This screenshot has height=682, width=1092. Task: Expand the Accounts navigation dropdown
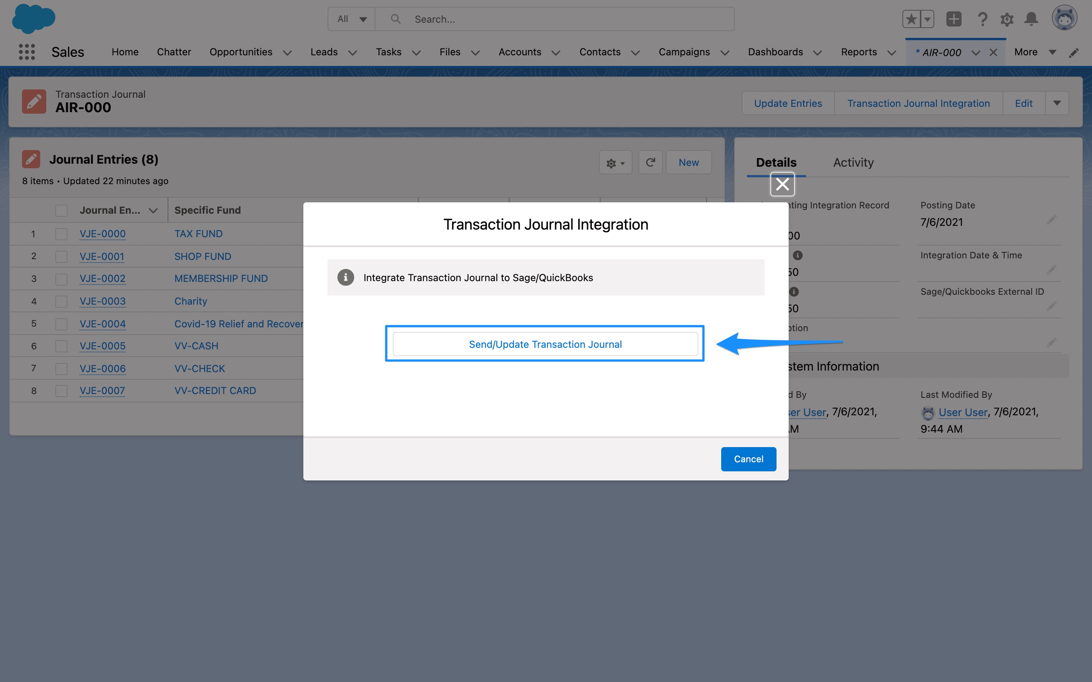tap(555, 52)
